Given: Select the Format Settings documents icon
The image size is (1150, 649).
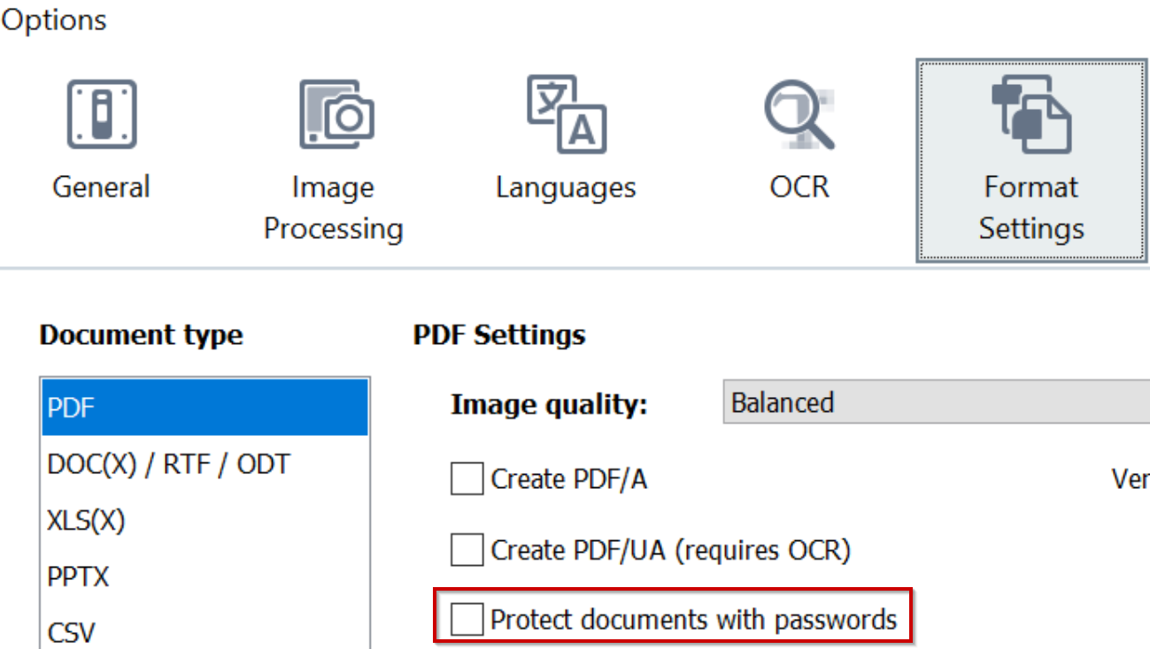Looking at the screenshot, I should click(x=1031, y=114).
